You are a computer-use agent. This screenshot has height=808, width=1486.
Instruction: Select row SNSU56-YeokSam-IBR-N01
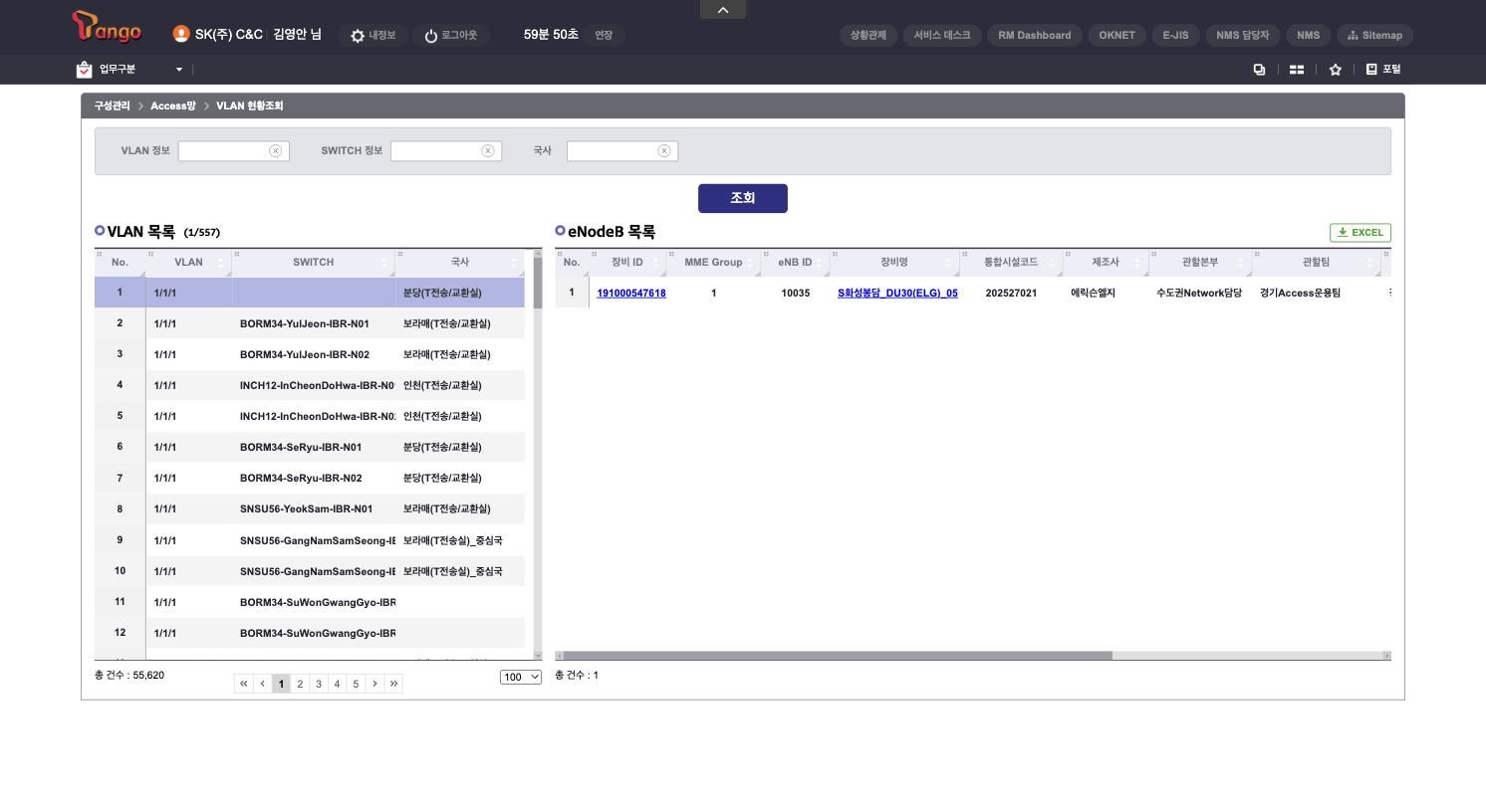tap(310, 508)
